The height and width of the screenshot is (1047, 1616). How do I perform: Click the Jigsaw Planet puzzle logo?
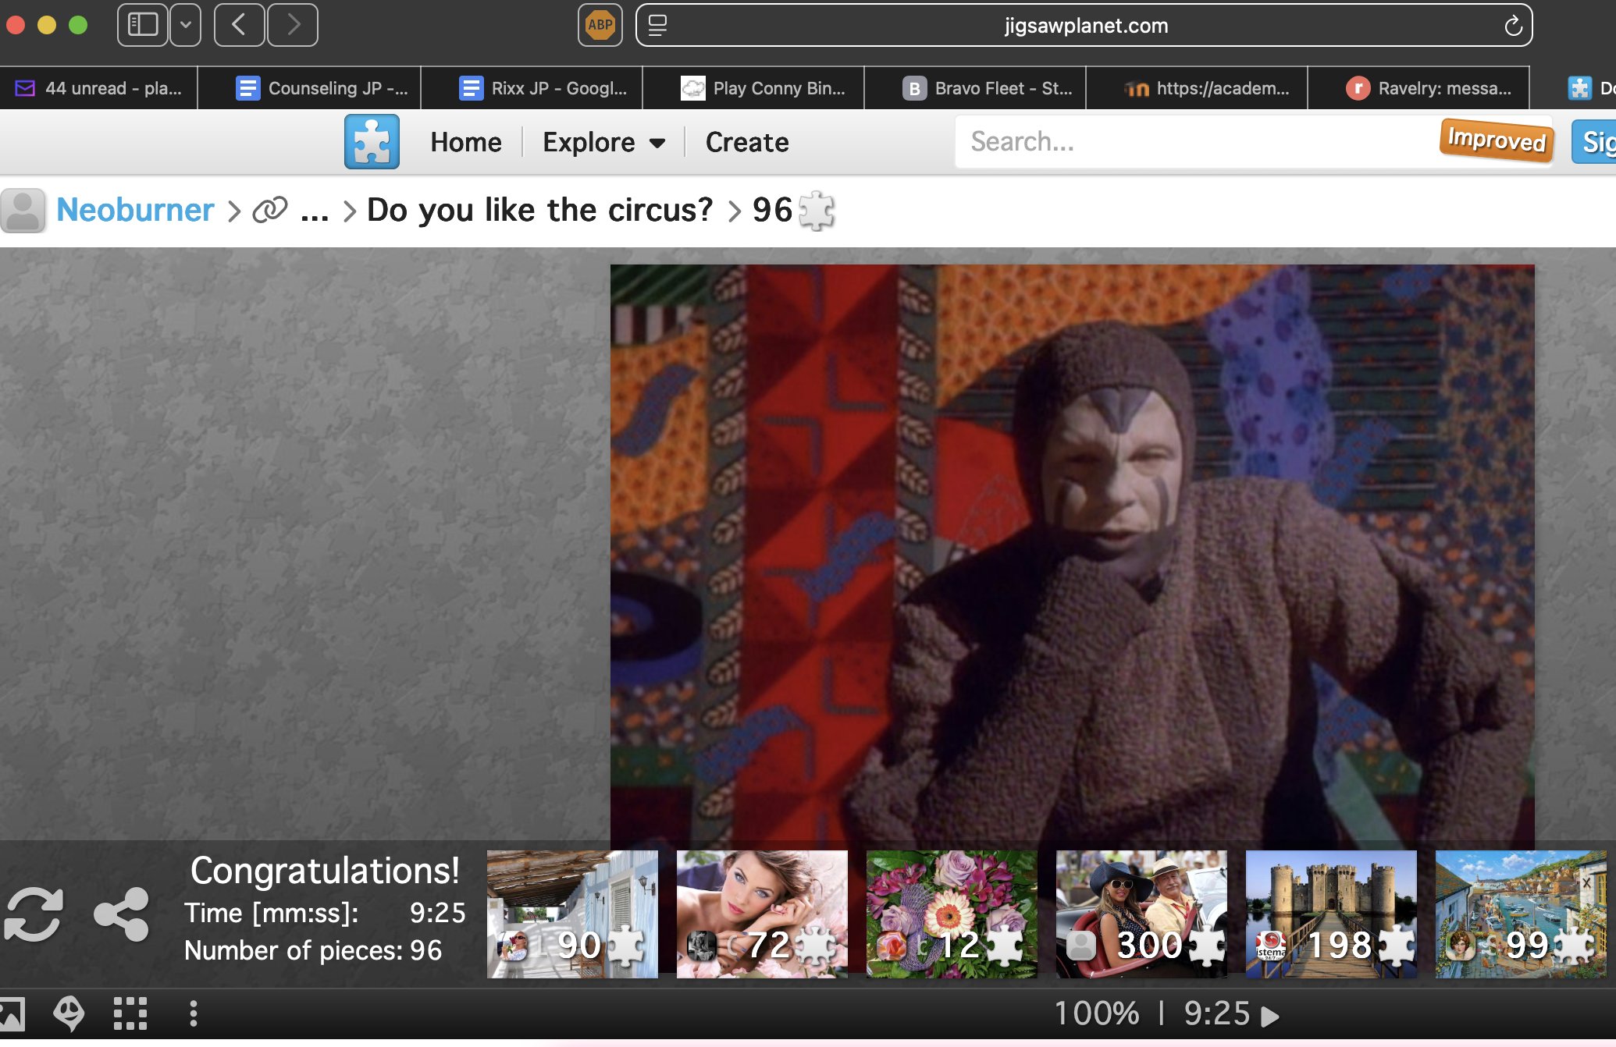click(x=372, y=141)
